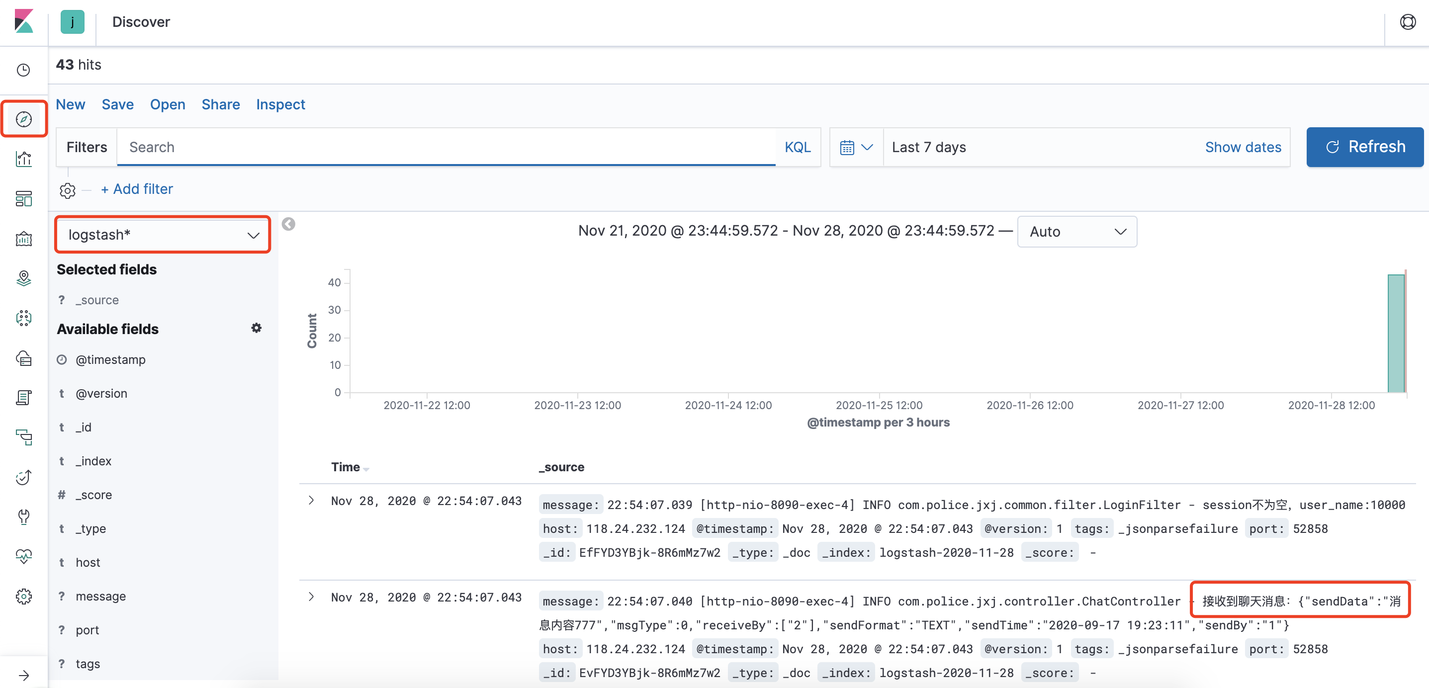Viewport: 1429px width, 688px height.
Task: Open the Inspect menu item
Action: 280,104
